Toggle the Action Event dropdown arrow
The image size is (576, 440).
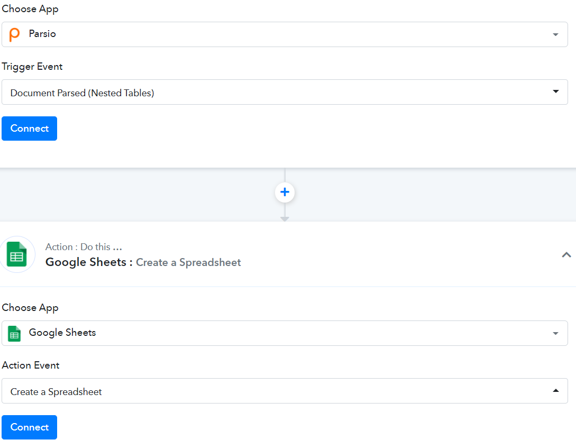[555, 391]
